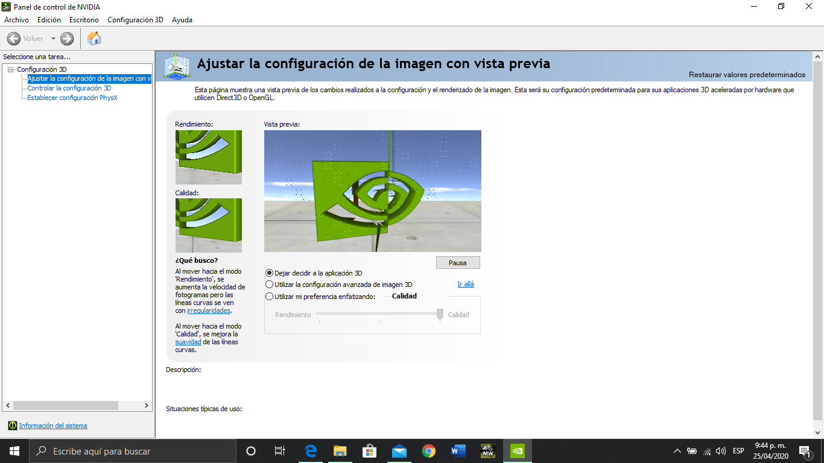Select Dejar decidir a la aplicación 3D
Viewport: 824px width, 463px height.
(314, 273)
